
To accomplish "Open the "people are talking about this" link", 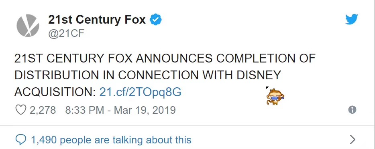I will click(x=126, y=140).
